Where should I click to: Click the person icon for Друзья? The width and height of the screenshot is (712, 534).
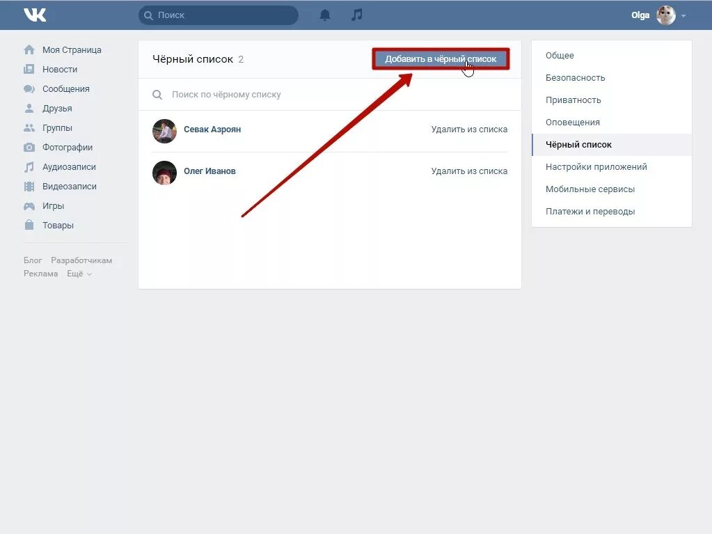pos(29,108)
